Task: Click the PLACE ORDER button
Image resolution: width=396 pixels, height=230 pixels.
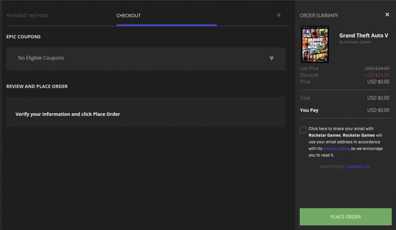Action: pyautogui.click(x=345, y=216)
